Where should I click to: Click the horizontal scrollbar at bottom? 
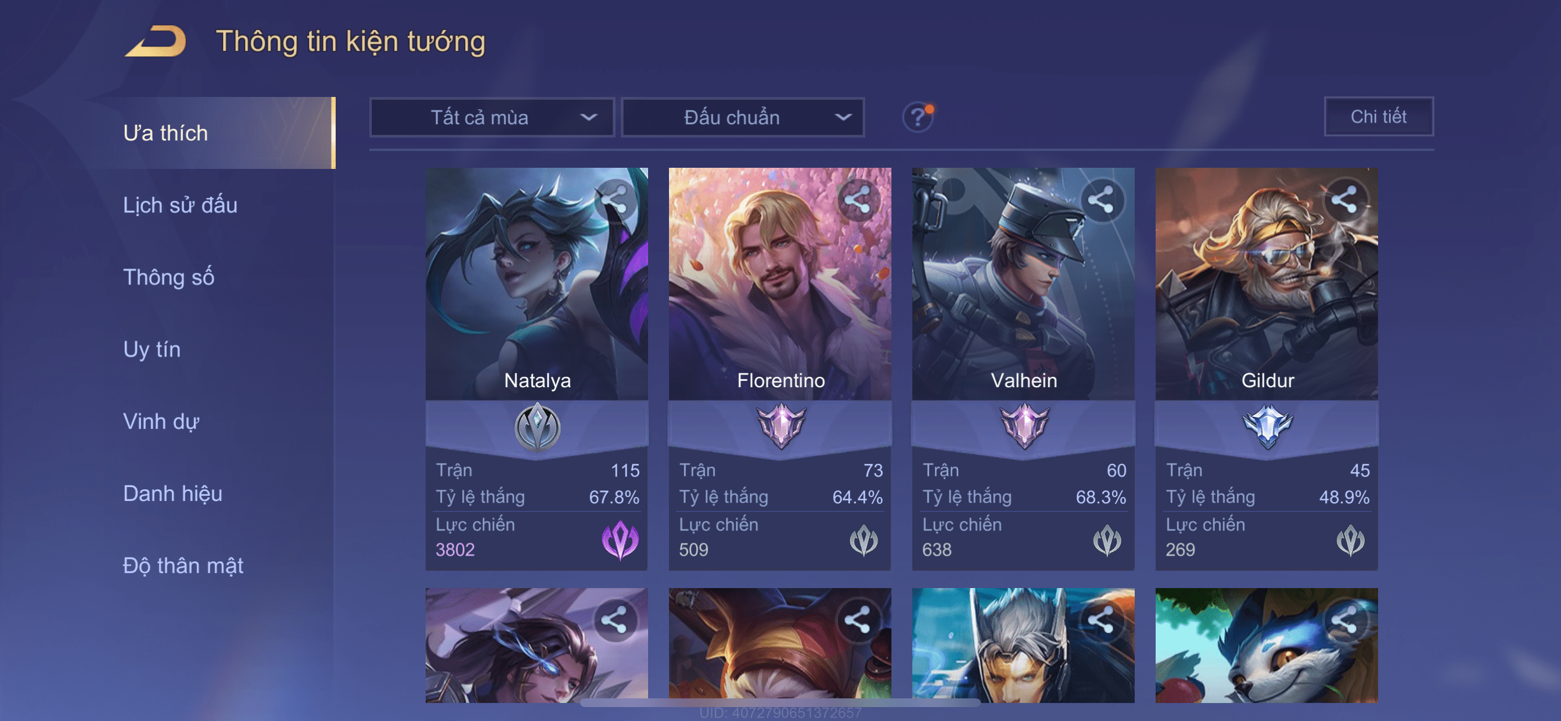pos(780,703)
